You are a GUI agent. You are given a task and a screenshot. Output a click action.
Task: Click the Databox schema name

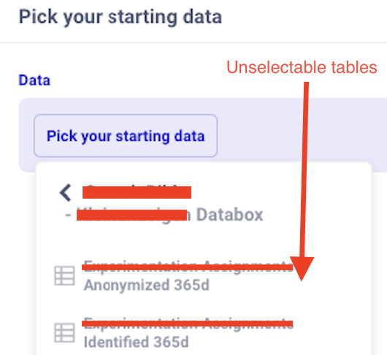pos(229,215)
